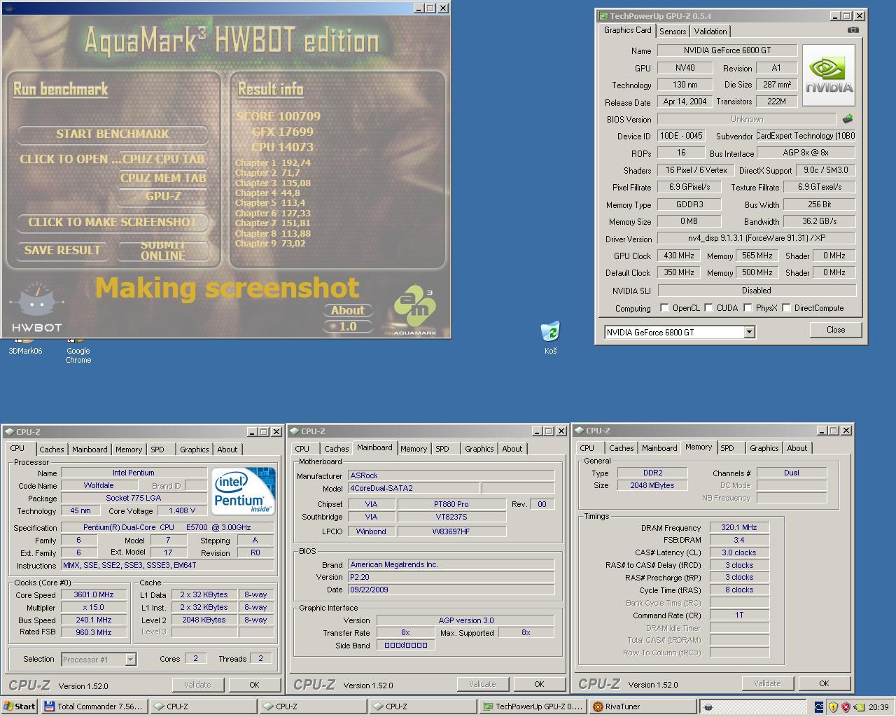Click the Google Chrome desktop icon
Image resolution: width=896 pixels, height=717 pixels.
[78, 350]
